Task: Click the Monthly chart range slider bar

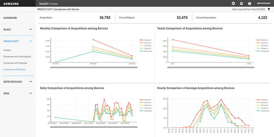Action: coord(94,67)
